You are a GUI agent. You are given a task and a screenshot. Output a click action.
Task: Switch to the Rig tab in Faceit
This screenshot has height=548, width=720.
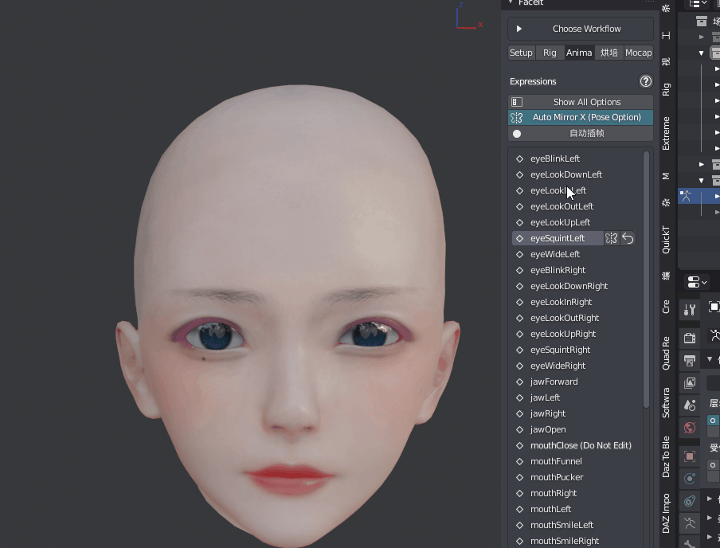pos(550,53)
